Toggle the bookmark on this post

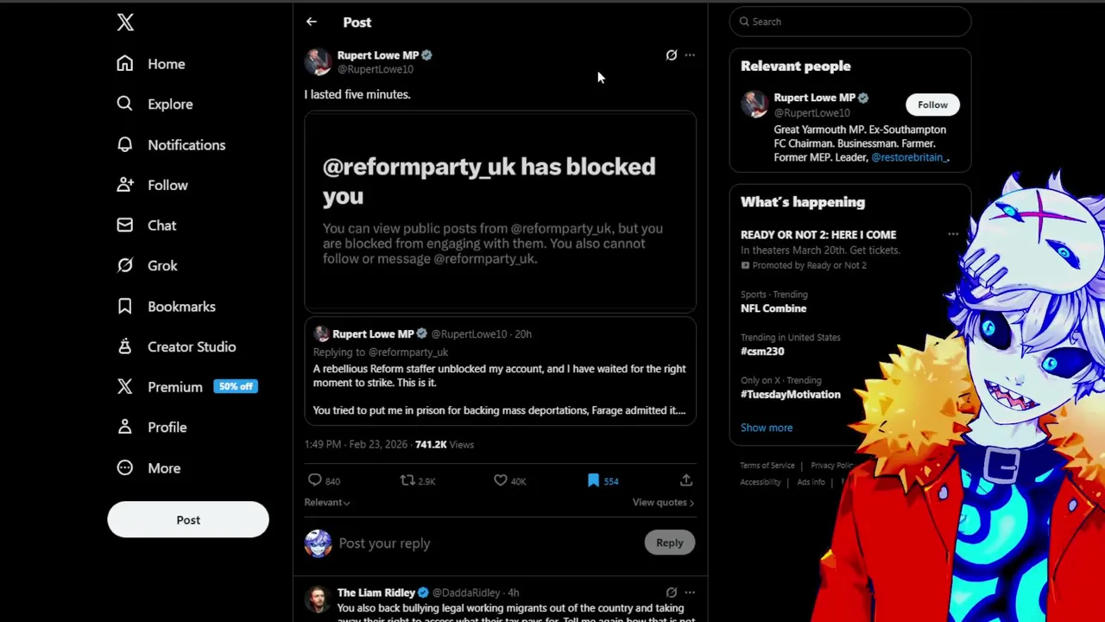pyautogui.click(x=593, y=480)
